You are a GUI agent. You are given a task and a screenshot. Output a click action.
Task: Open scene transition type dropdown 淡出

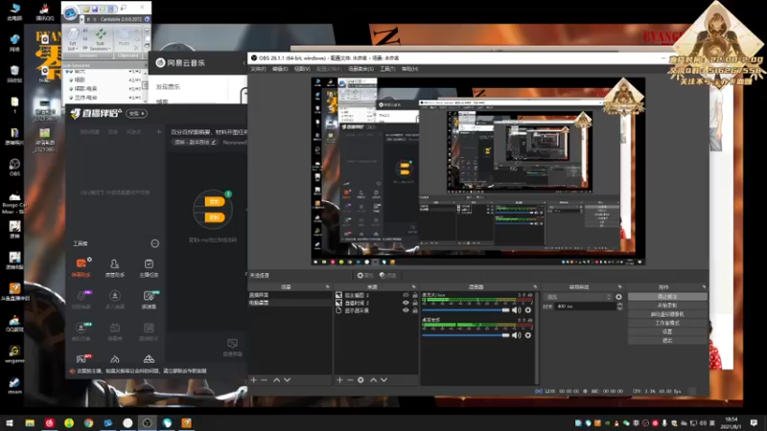[579, 297]
